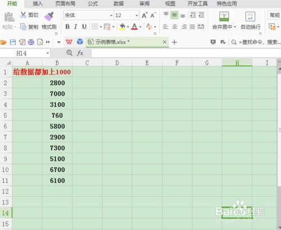
Task: Toggle Italic formatting
Action: pyautogui.click(x=76, y=26)
